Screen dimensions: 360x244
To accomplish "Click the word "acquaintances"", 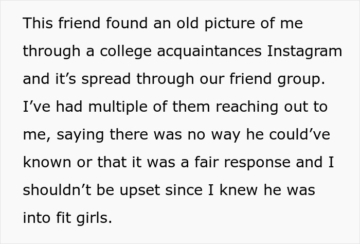I will coord(211,51).
